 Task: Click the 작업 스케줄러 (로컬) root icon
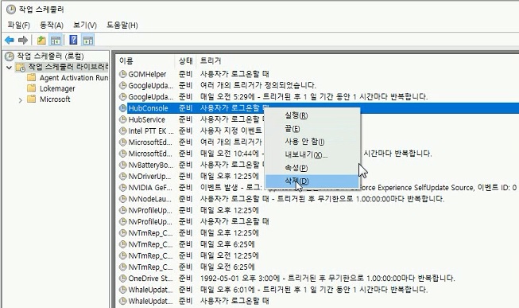pos(10,56)
